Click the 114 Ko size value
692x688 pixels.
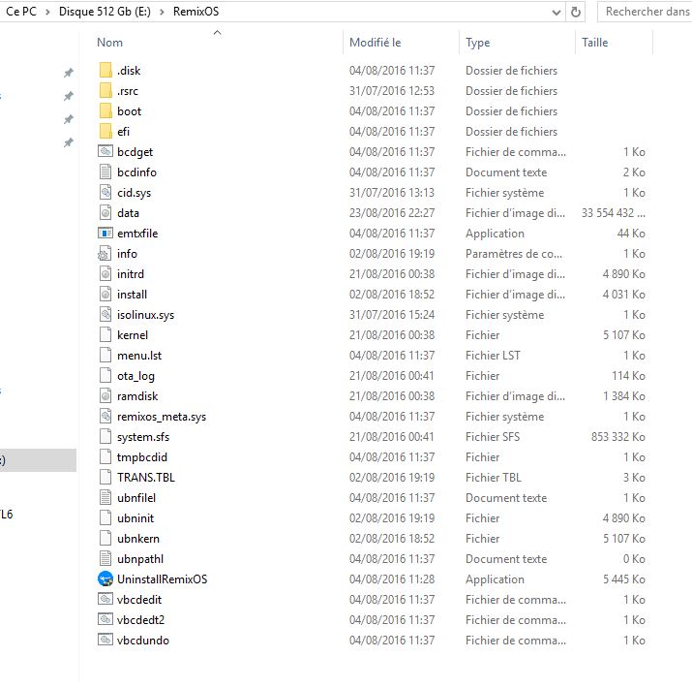click(x=628, y=376)
